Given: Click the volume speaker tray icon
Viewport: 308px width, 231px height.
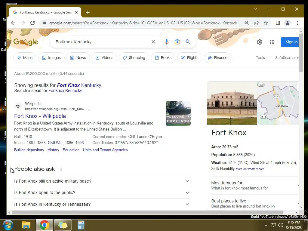Looking at the screenshot, I should pos(281,225).
